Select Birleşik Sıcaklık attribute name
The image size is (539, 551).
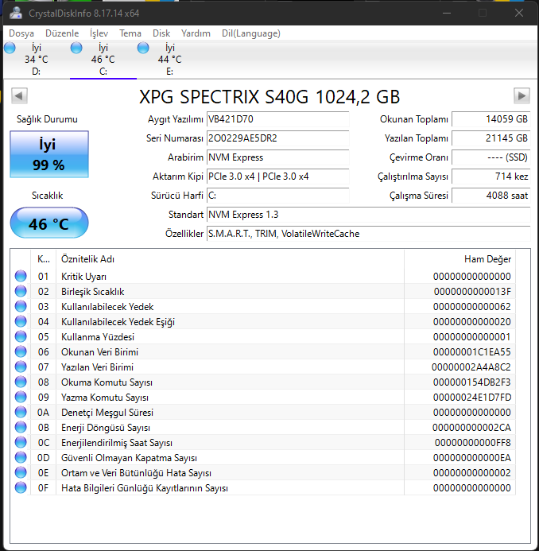pos(92,292)
